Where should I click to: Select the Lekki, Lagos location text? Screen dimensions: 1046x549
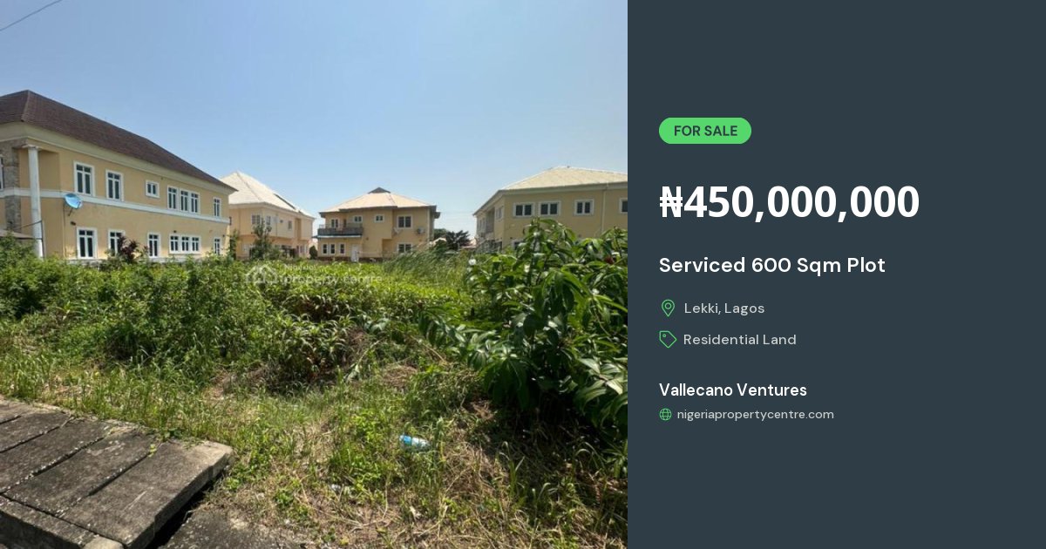coord(724,308)
